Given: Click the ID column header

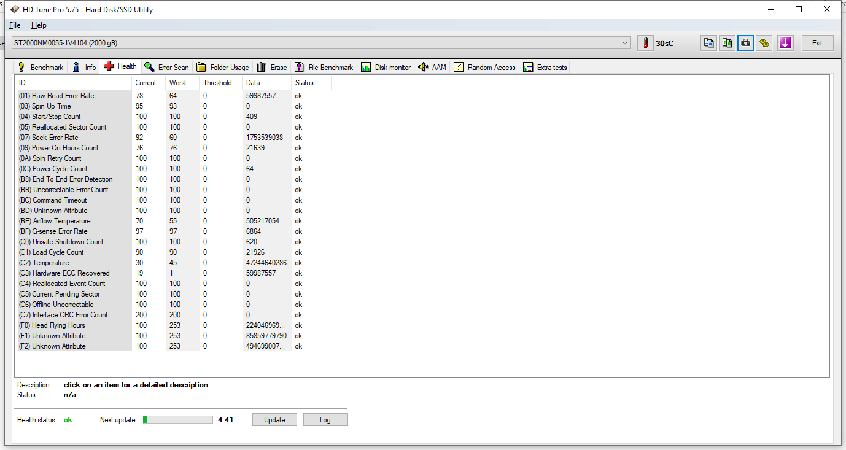Looking at the screenshot, I should 74,83.
